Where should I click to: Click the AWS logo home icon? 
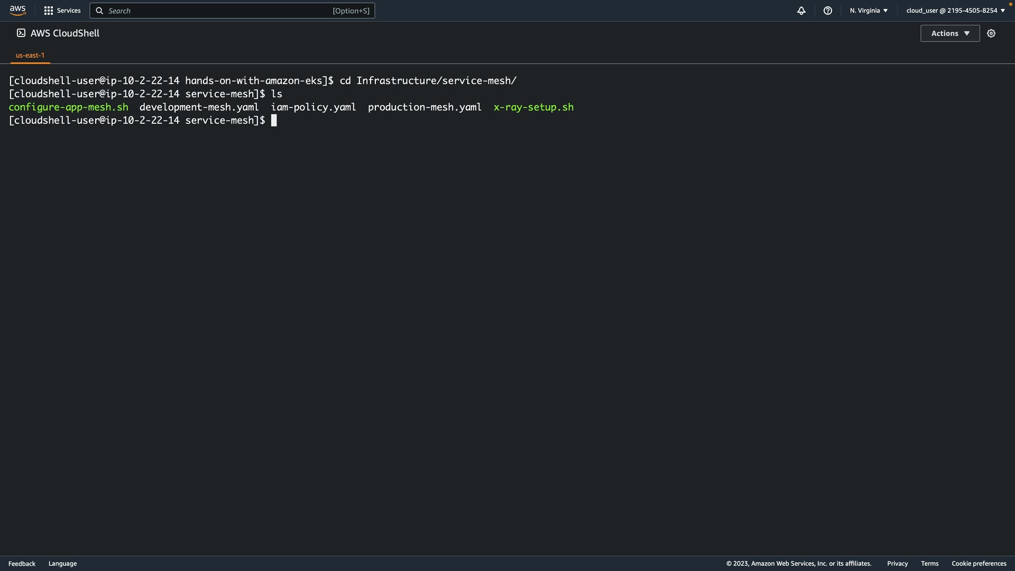17,11
